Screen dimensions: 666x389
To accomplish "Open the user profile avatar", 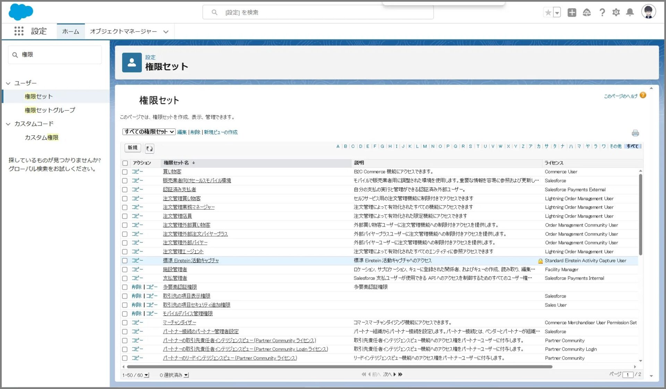I will (648, 12).
